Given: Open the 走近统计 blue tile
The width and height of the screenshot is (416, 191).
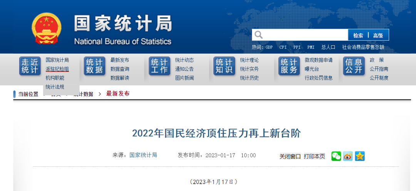Looking at the screenshot, I should (x=30, y=66).
